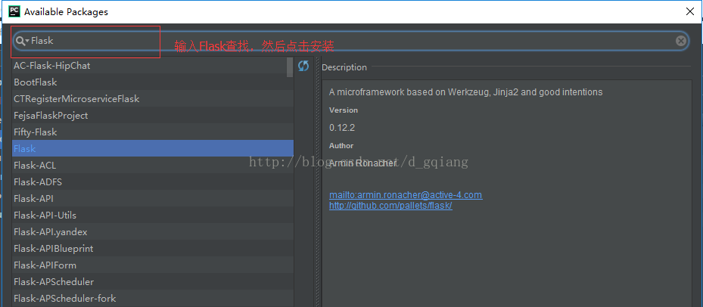This screenshot has width=703, height=307.
Task: Select Fifty-Flask package
Action: pyautogui.click(x=152, y=132)
